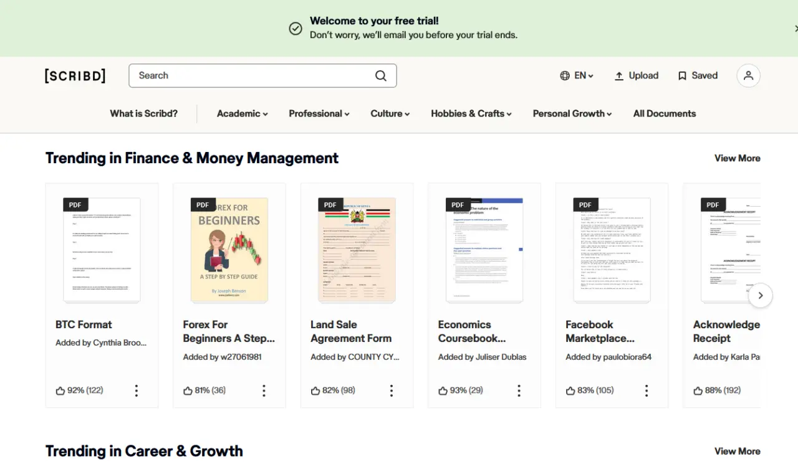Open Forex For Beginners A Step title
The image size is (798, 467).
click(x=229, y=331)
